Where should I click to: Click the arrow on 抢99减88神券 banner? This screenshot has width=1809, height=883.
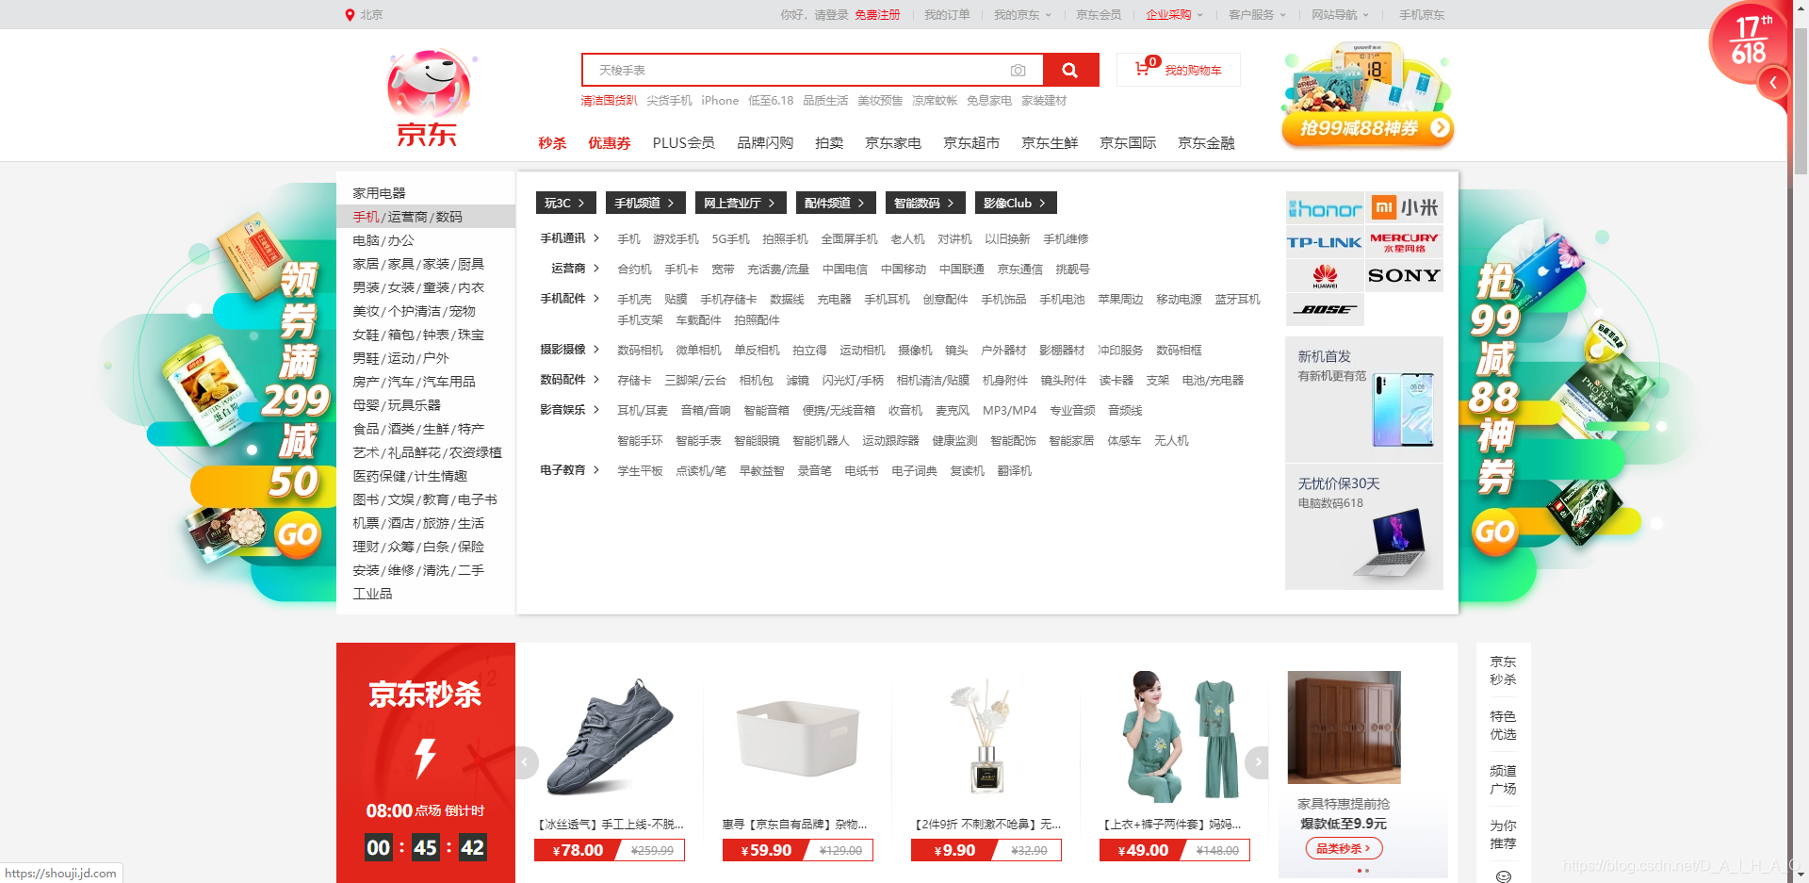click(1440, 128)
